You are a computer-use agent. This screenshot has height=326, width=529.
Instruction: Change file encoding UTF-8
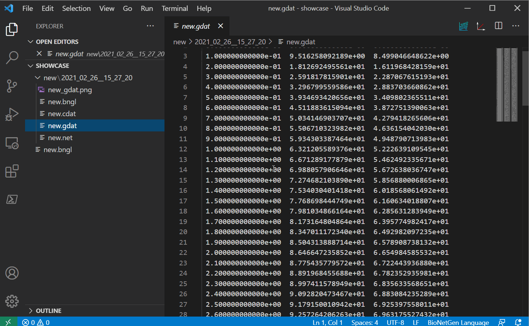click(x=395, y=322)
